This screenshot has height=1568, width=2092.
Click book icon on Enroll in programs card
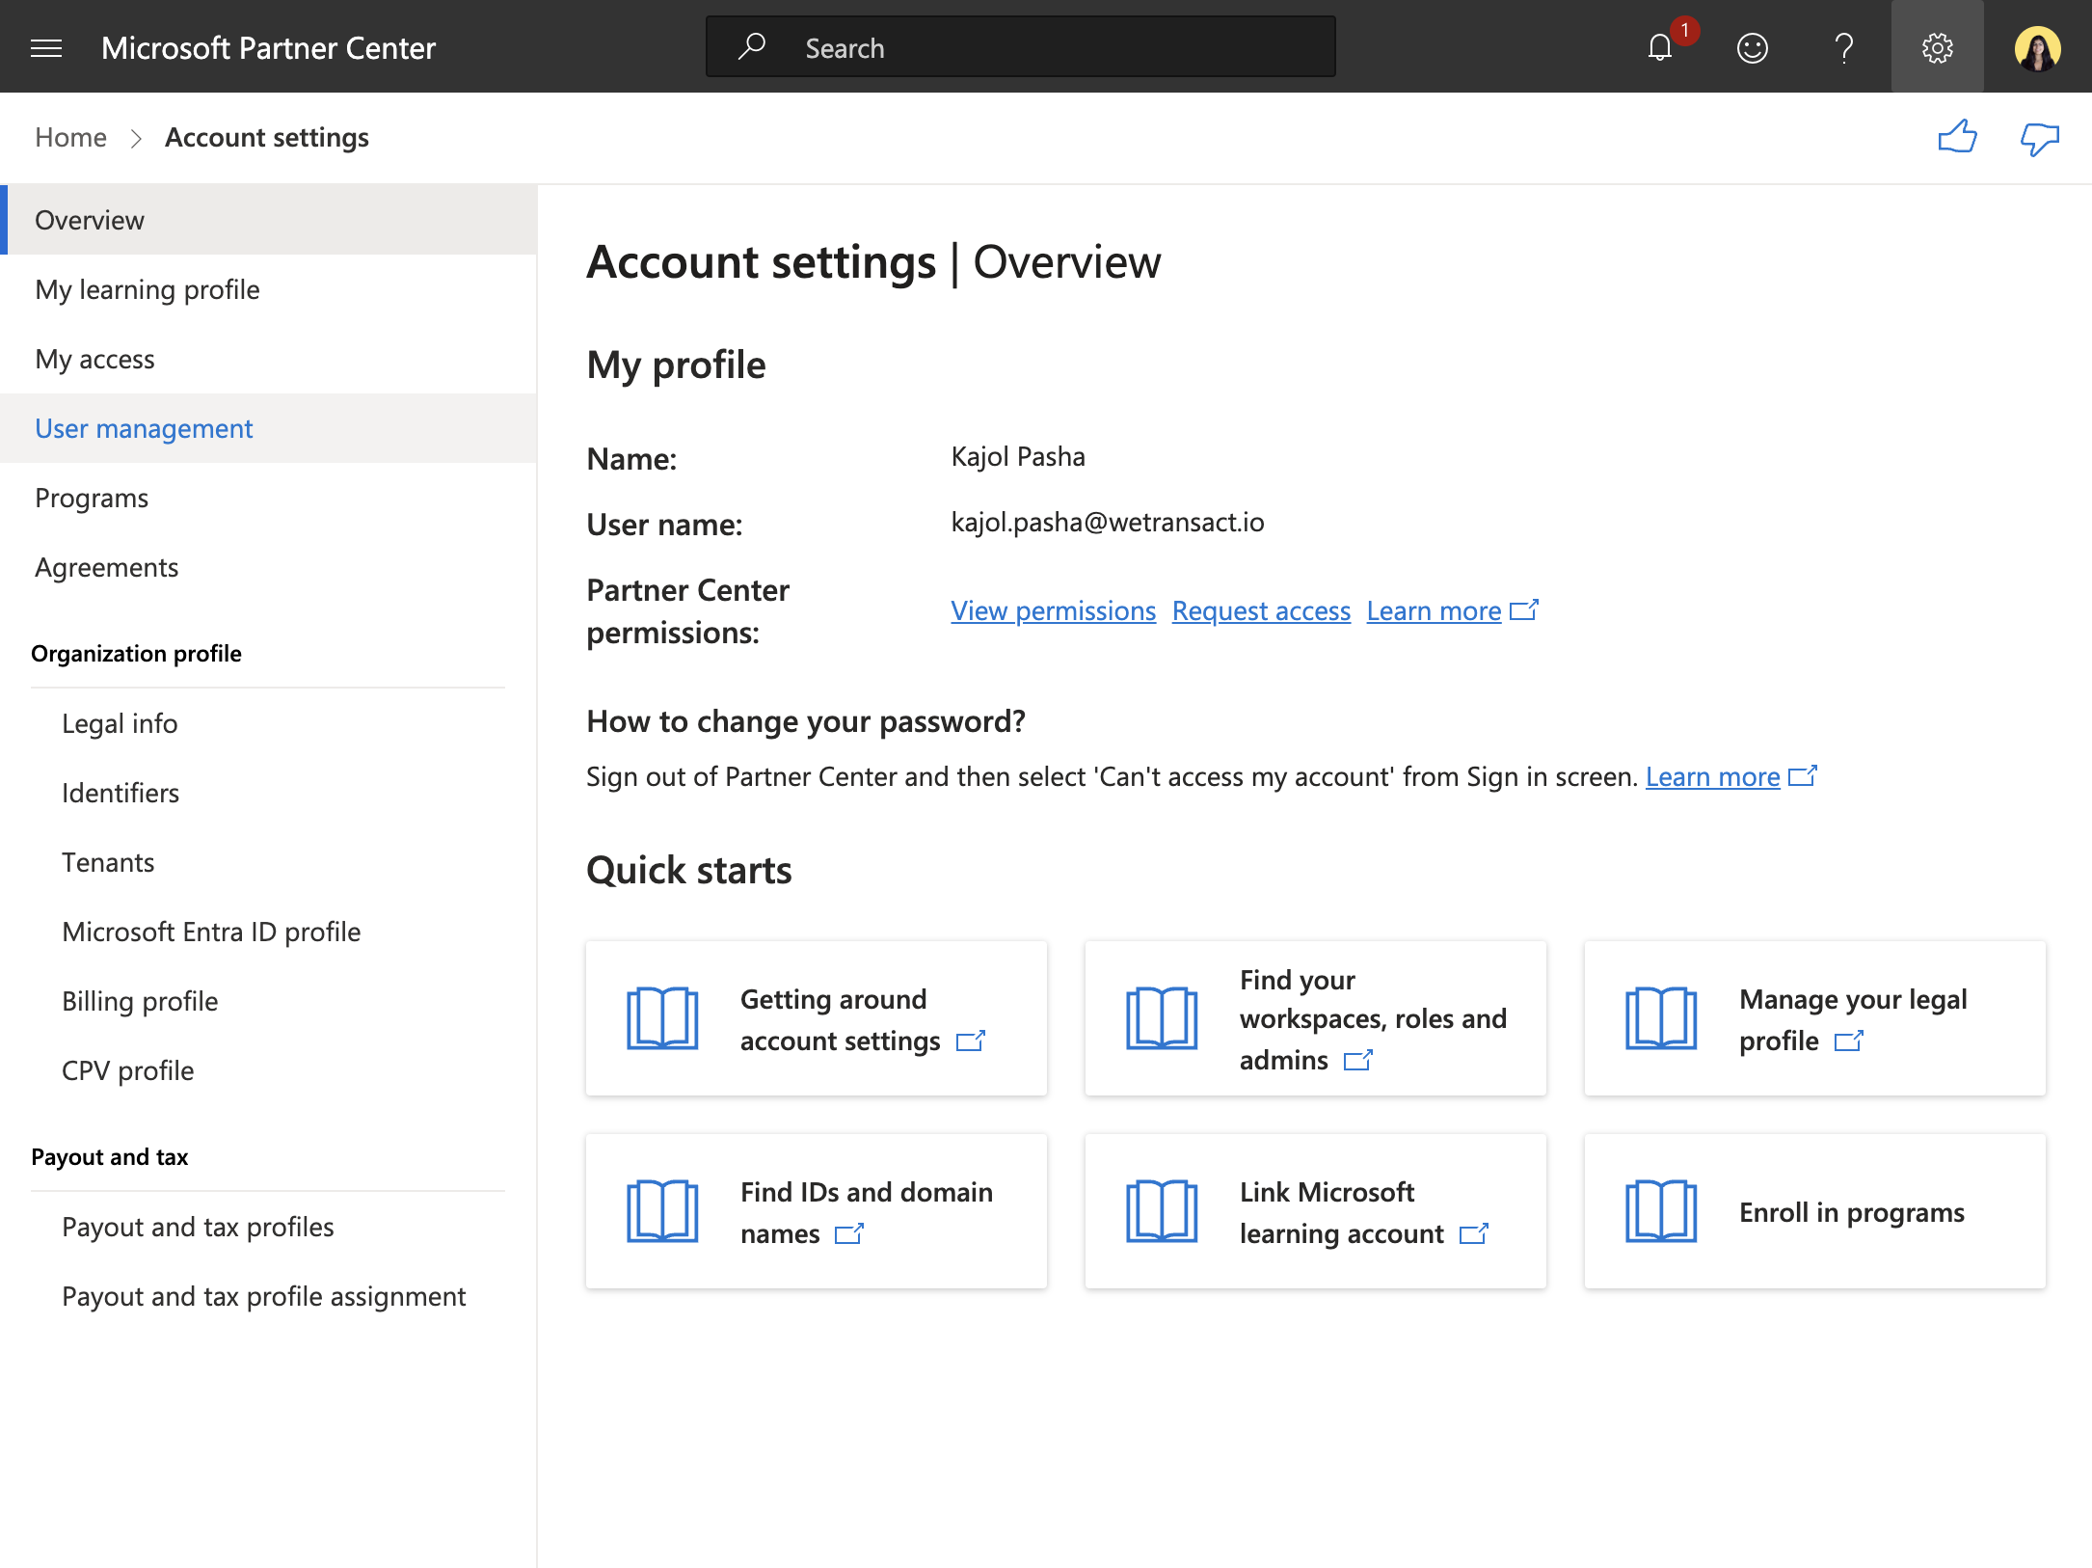point(1661,1211)
